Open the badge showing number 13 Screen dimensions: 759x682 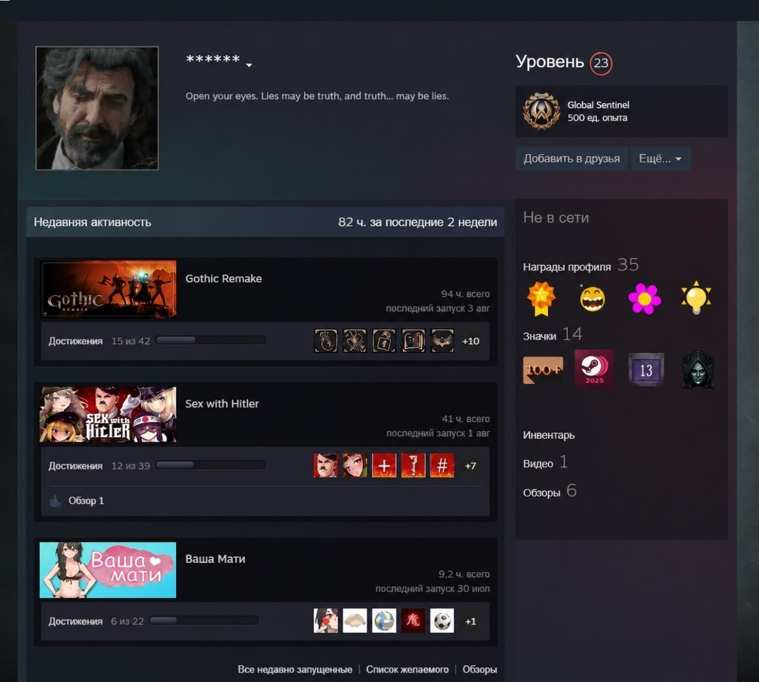coord(646,370)
